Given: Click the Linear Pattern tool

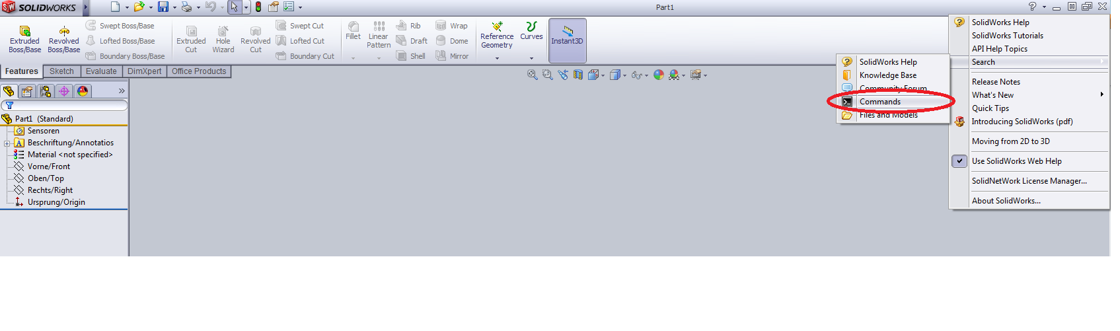Looking at the screenshot, I should tap(379, 34).
